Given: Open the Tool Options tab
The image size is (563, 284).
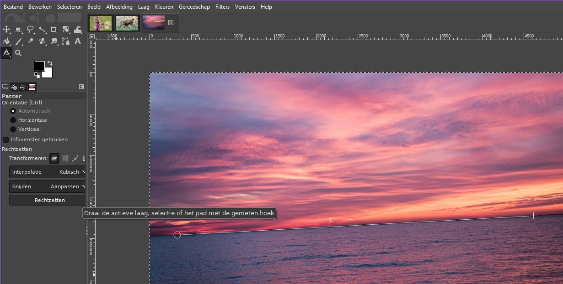Looking at the screenshot, I should tap(5, 87).
